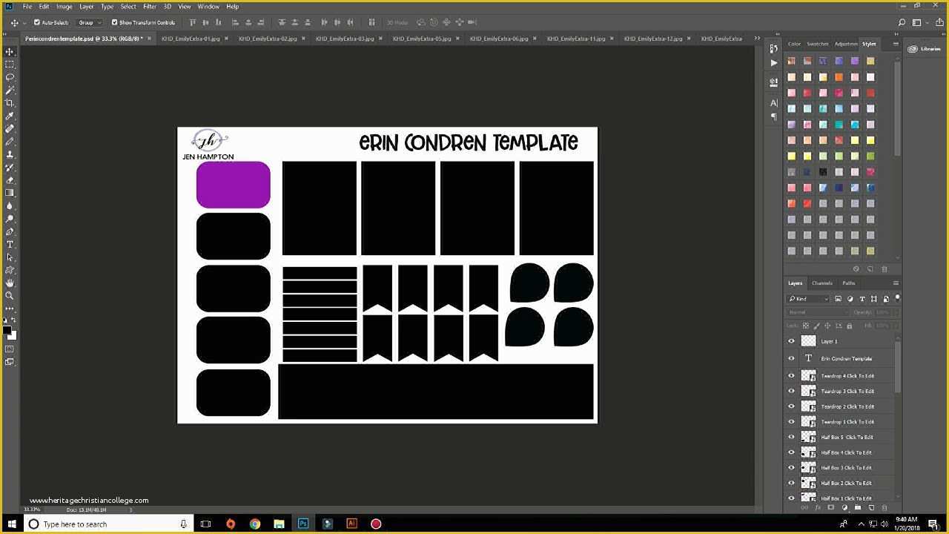This screenshot has width=949, height=534.
Task: Open the Move tool preset picker arrow
Action: click(x=23, y=23)
